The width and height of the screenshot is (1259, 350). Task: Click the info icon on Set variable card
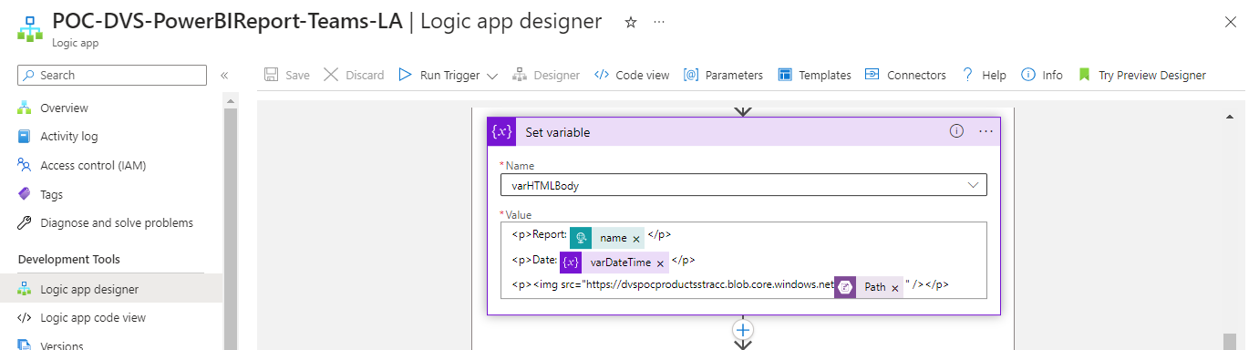click(956, 131)
